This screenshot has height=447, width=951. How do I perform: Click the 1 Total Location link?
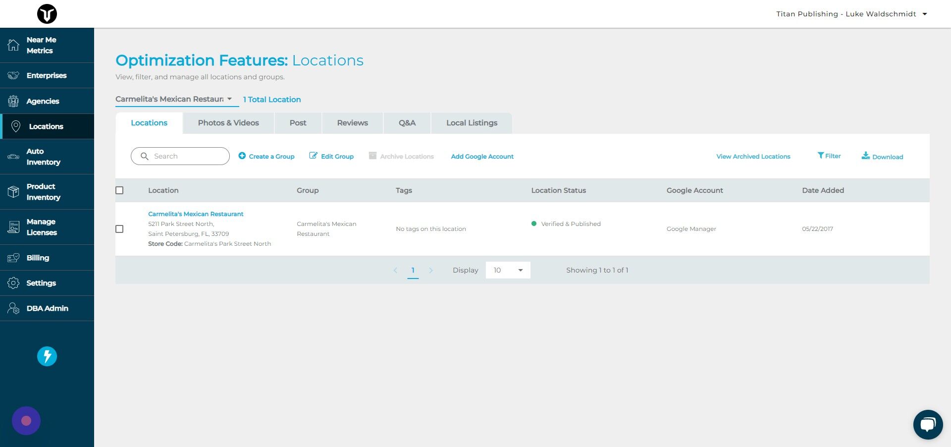coord(272,100)
